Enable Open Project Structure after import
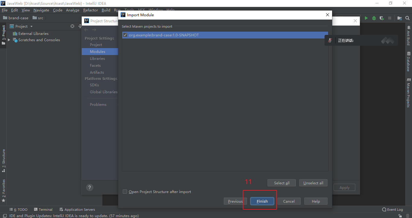412x218 pixels. [x=125, y=192]
